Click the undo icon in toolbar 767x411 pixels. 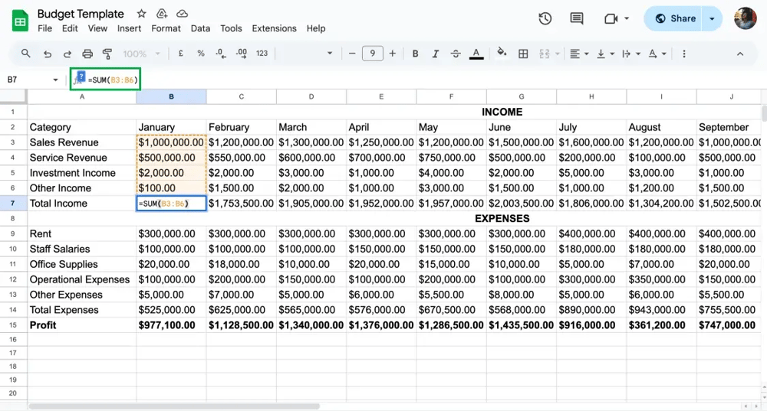(48, 54)
